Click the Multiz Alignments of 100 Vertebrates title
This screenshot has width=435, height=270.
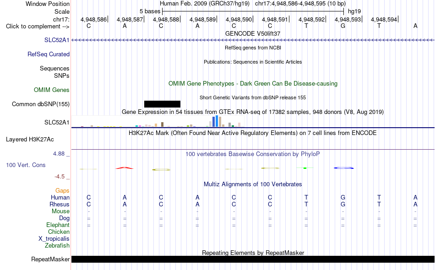click(253, 184)
